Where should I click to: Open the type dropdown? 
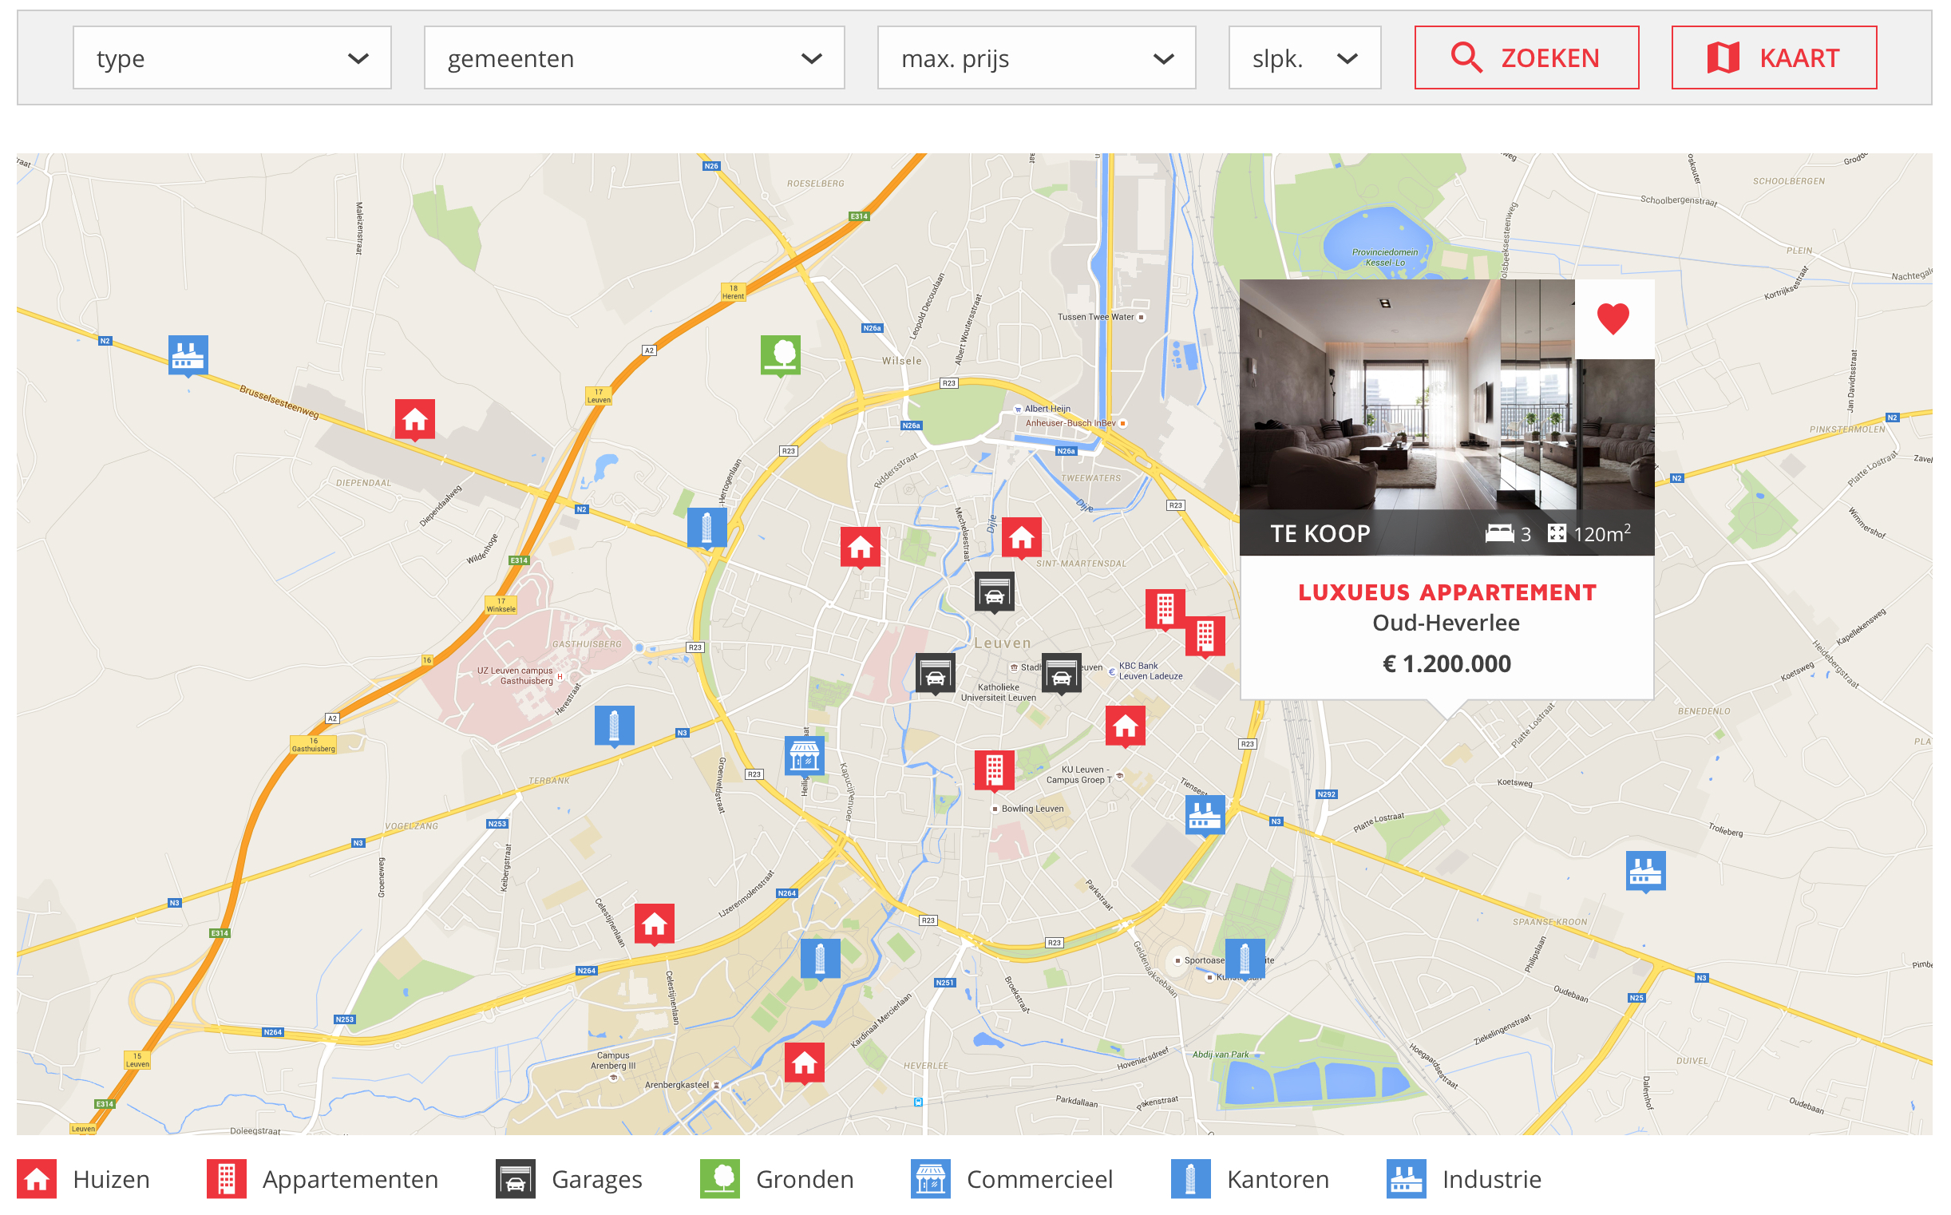point(232,57)
